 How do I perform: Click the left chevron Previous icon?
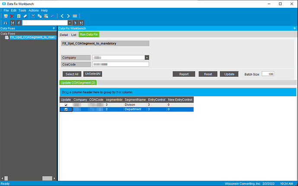tap(62, 16)
